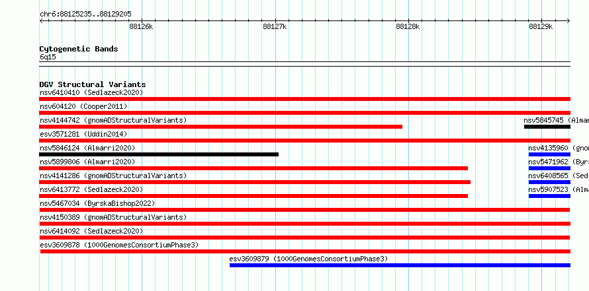Open the nsv604120 (Cooper2011) variant label
This screenshot has height=291, width=589.
pos(83,106)
